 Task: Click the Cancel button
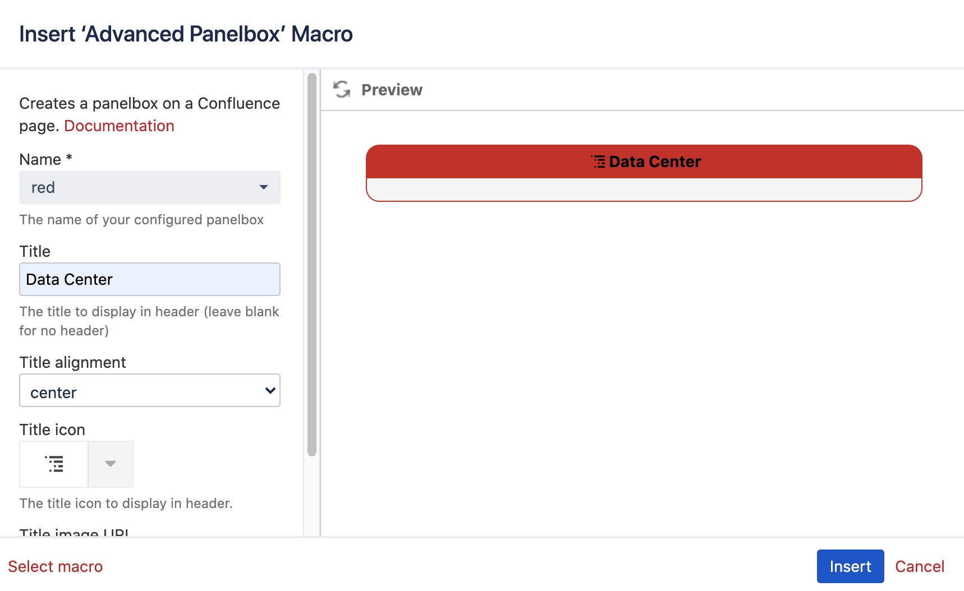click(920, 566)
